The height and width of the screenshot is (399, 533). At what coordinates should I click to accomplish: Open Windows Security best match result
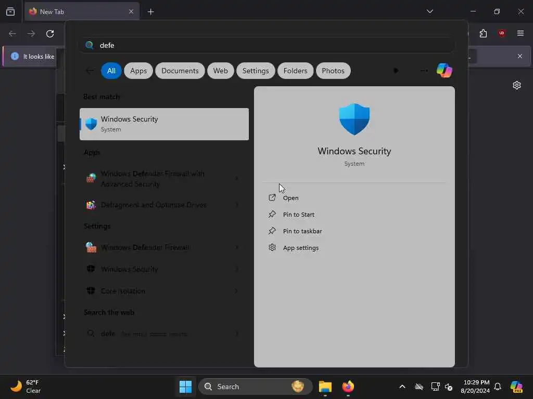(x=164, y=124)
